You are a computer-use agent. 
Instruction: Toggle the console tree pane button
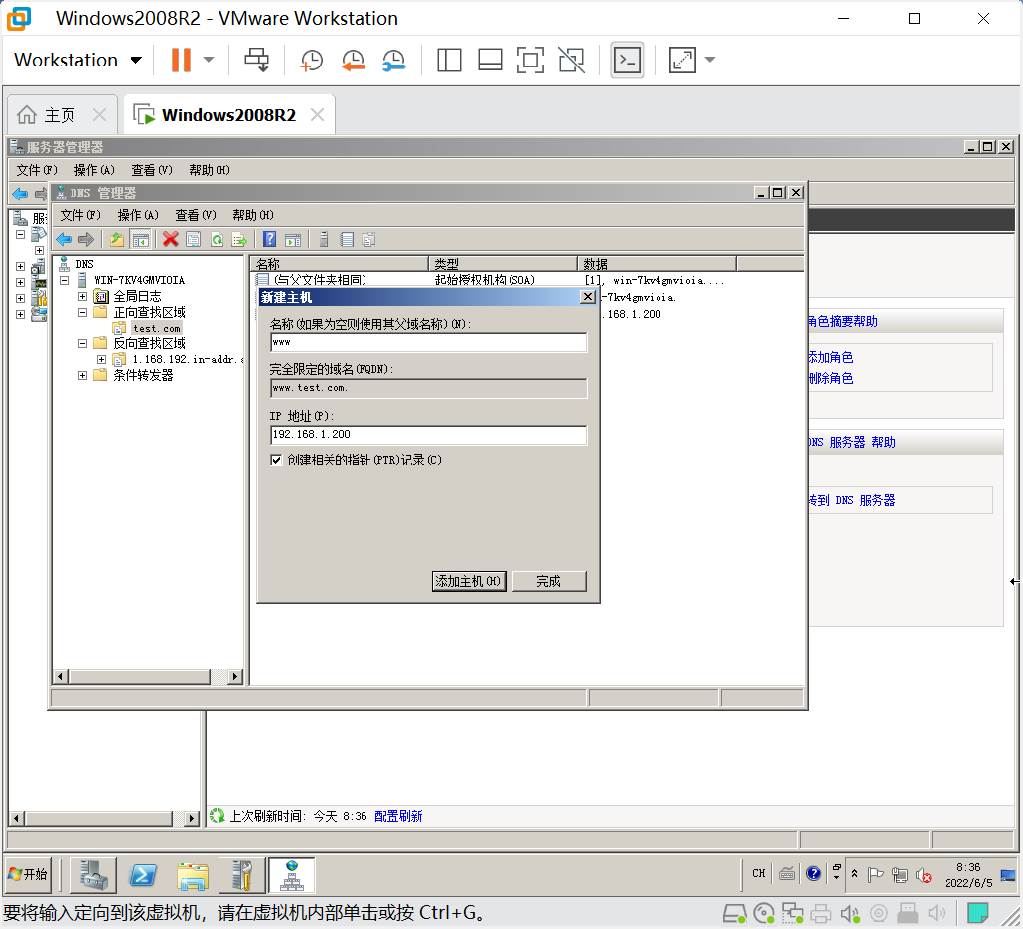coord(140,240)
